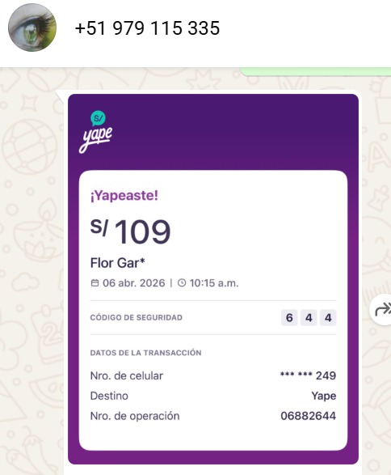
Task: Click the DATOS DE LA TRANSACCIÓN heading
Action: 145,353
